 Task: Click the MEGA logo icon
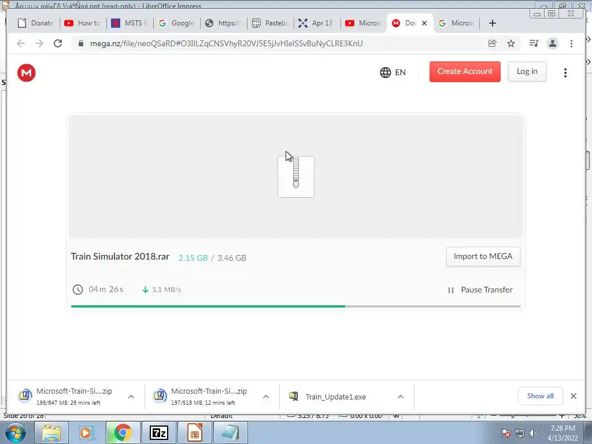pyautogui.click(x=27, y=72)
